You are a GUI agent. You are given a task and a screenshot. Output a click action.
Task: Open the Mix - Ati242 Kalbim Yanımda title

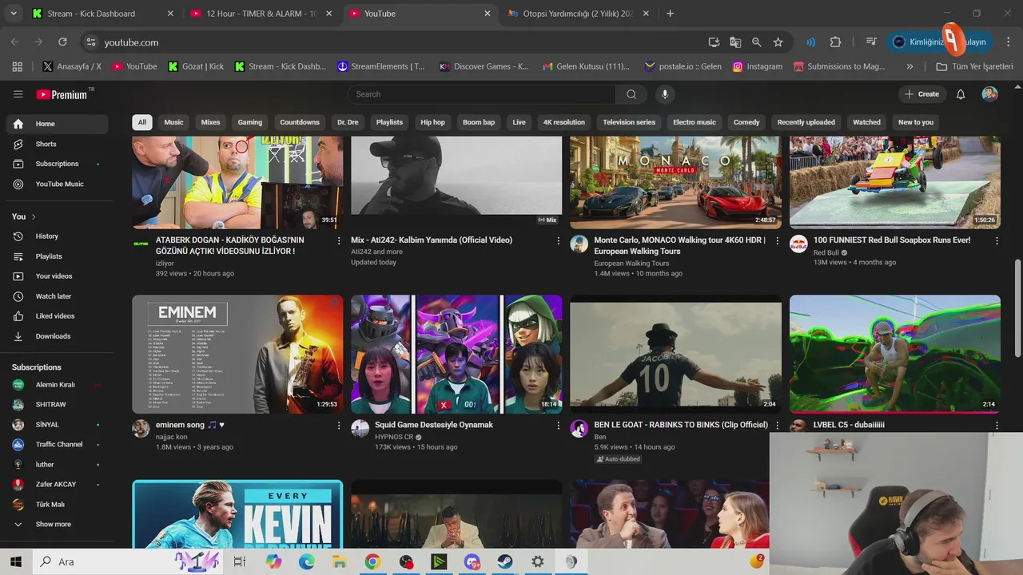click(x=432, y=240)
